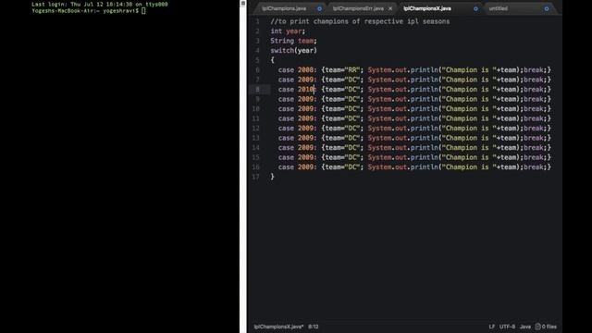Click the 0 files indicator in status bar
This screenshot has height=333, width=592.
coord(546,327)
